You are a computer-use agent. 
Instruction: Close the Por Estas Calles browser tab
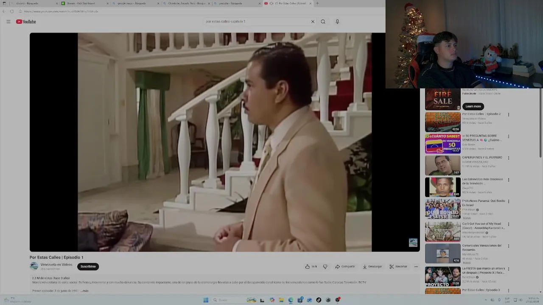[x=311, y=3]
